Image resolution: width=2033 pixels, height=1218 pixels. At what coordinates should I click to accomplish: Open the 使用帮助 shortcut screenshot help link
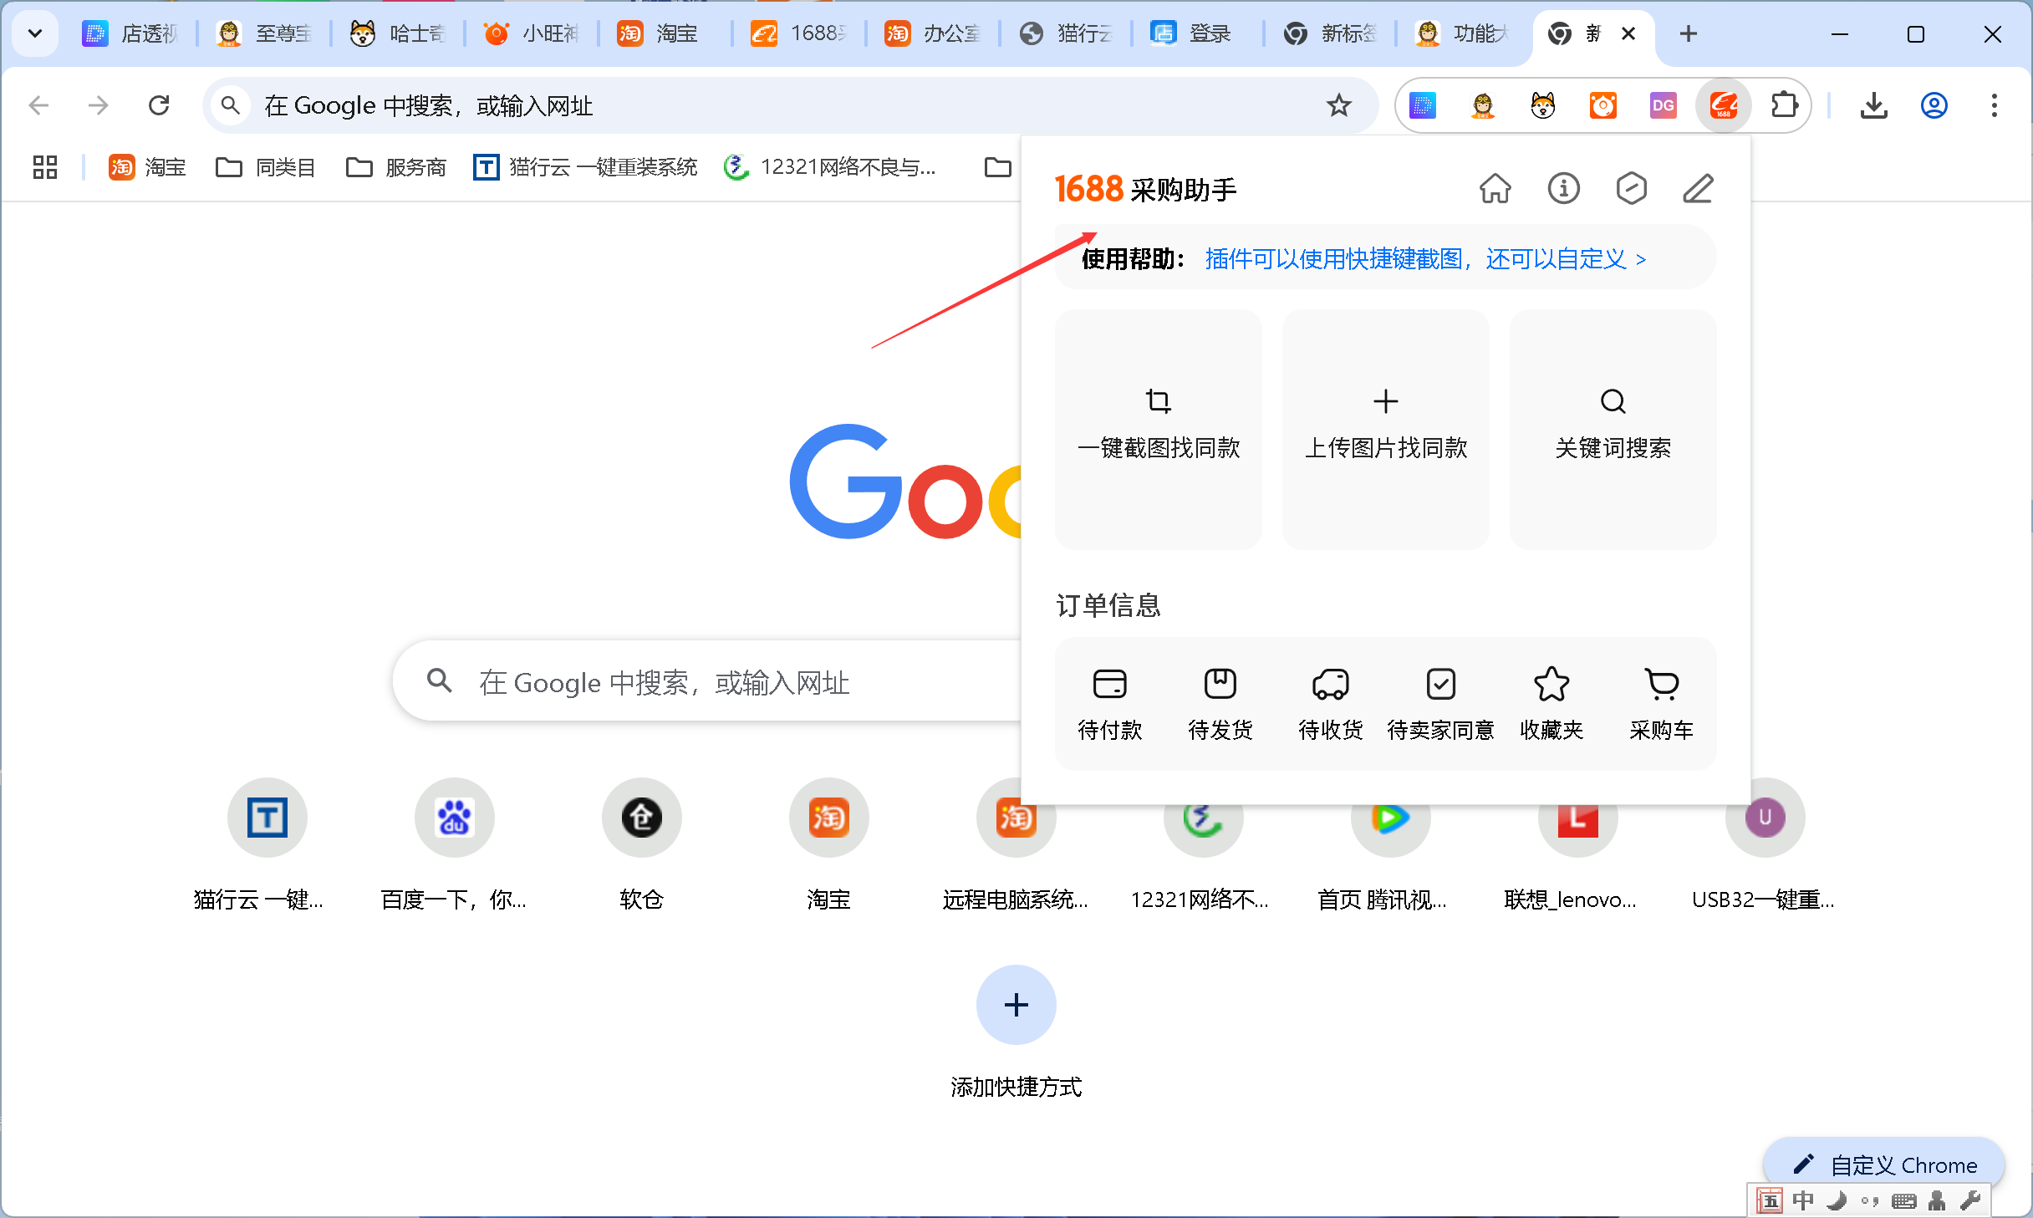[1425, 259]
